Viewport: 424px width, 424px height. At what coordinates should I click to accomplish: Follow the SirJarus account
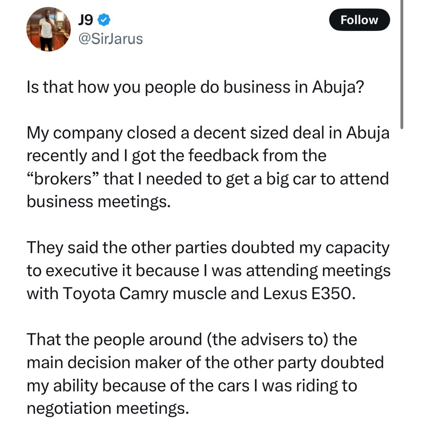pos(359,20)
